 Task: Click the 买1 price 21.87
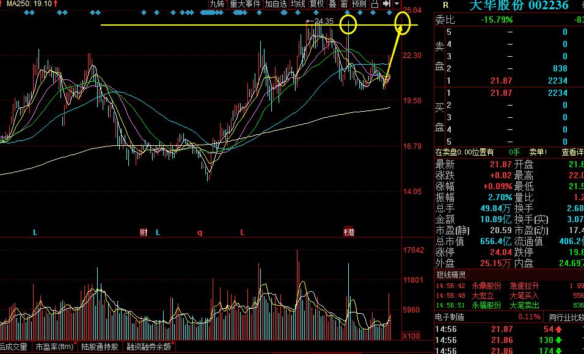click(x=501, y=93)
